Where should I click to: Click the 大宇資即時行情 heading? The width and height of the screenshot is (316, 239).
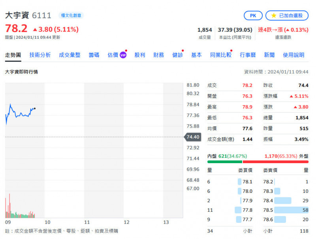[x=21, y=72]
